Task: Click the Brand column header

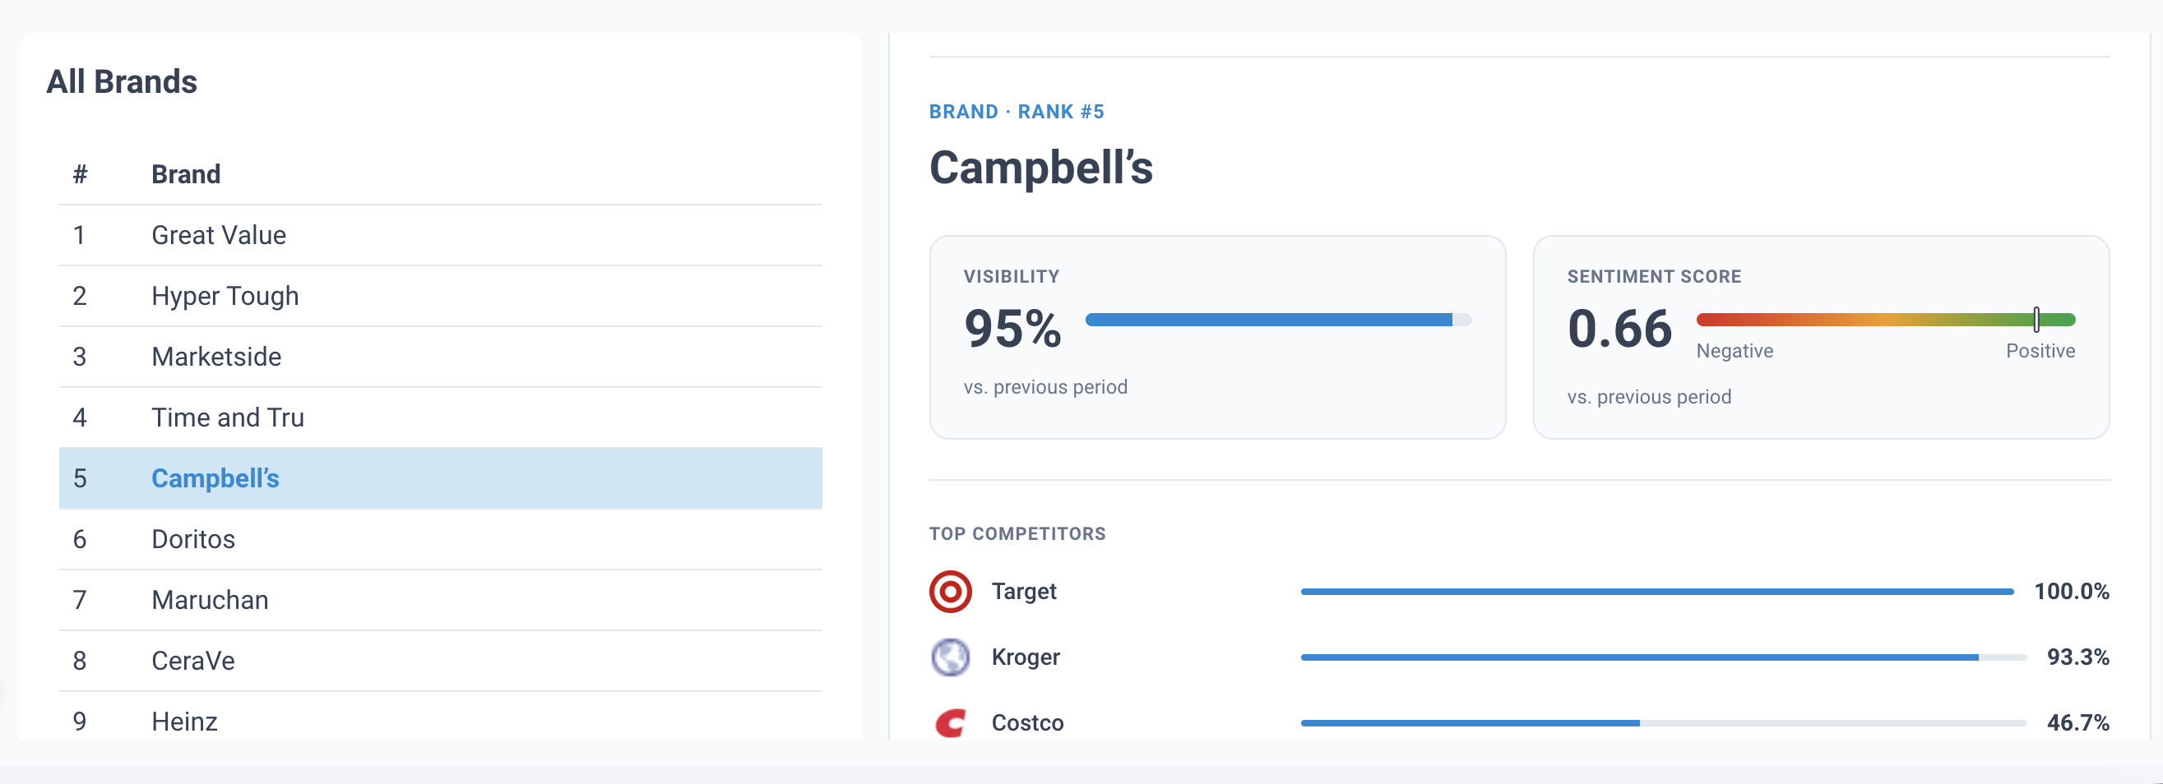Action: point(186,174)
